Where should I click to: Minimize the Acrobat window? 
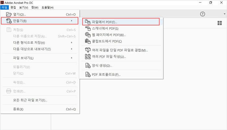200,3
